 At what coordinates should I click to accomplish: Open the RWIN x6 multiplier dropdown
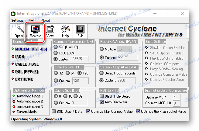pos(124,49)
